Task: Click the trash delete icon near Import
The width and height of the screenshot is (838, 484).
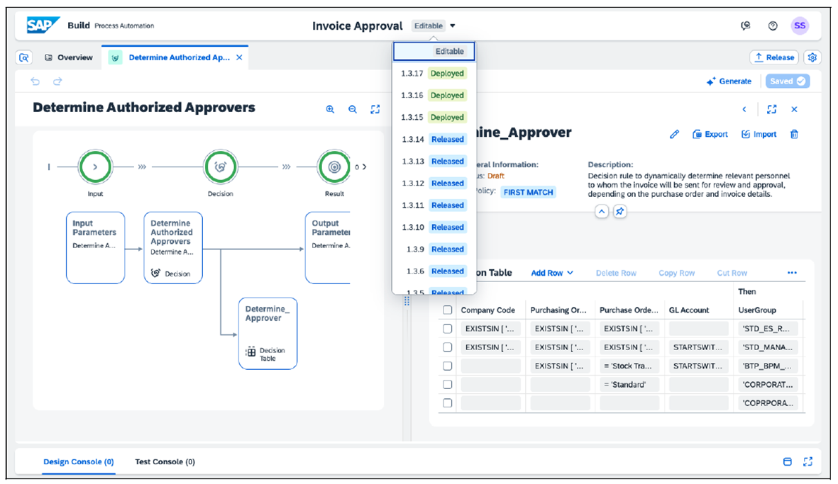Action: pos(794,135)
